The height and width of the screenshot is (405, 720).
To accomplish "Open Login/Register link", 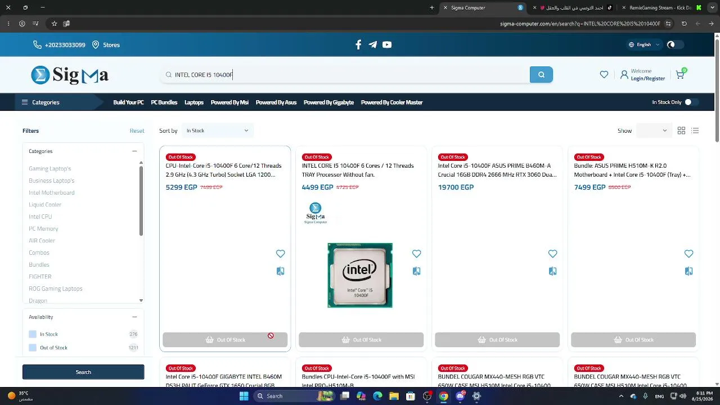I will pyautogui.click(x=648, y=79).
